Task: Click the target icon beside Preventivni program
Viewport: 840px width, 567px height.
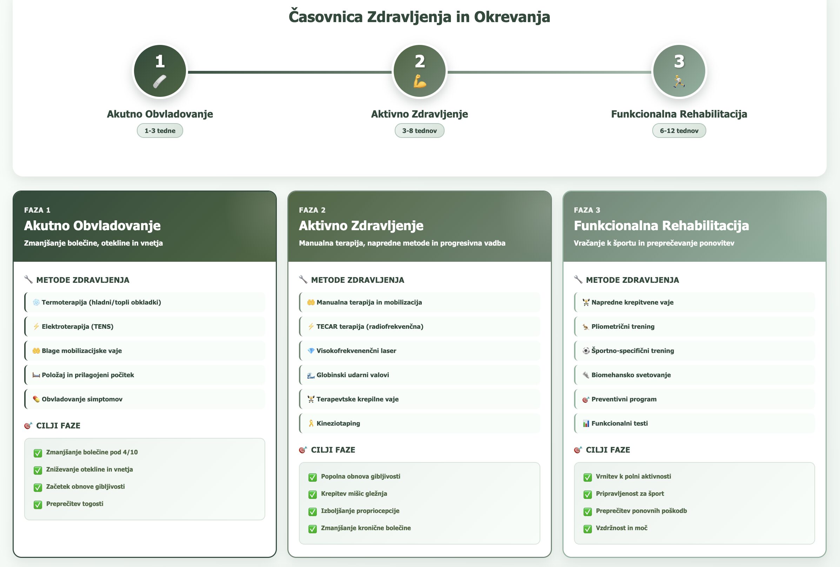Action: click(586, 399)
